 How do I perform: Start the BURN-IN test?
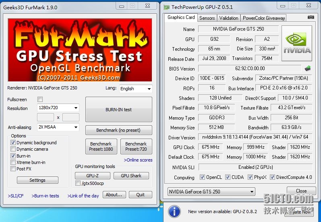pos(119,109)
